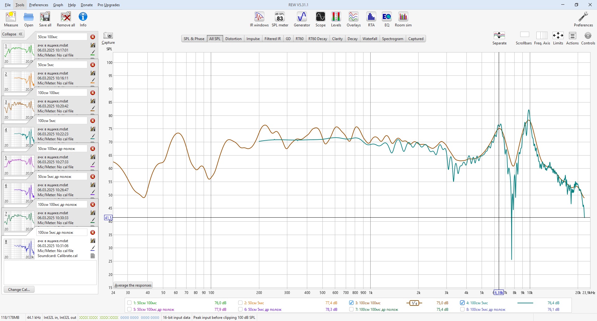The width and height of the screenshot is (597, 321).
Task: Open the Filtered IR tab
Action: pos(272,39)
